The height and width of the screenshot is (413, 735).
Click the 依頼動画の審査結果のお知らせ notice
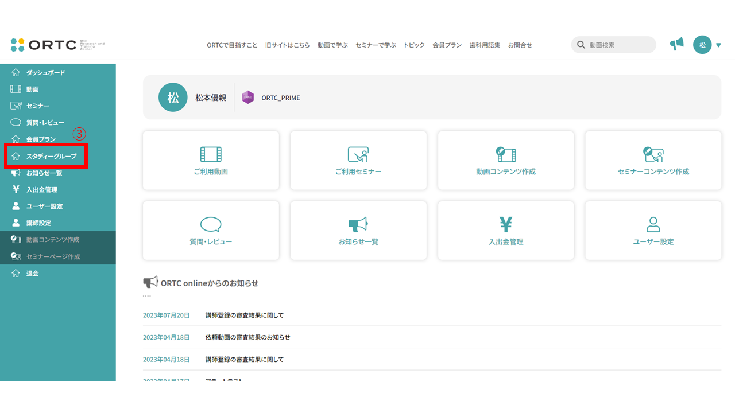pos(248,337)
